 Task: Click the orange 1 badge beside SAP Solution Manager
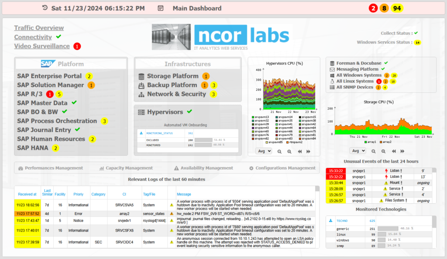(x=91, y=85)
